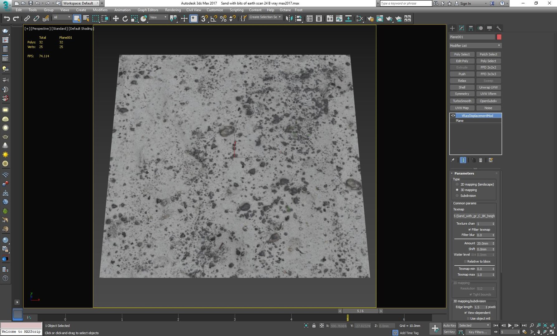Click the 5 / 6 time slider
Image resolution: width=557 pixels, height=336 pixels.
(360, 311)
